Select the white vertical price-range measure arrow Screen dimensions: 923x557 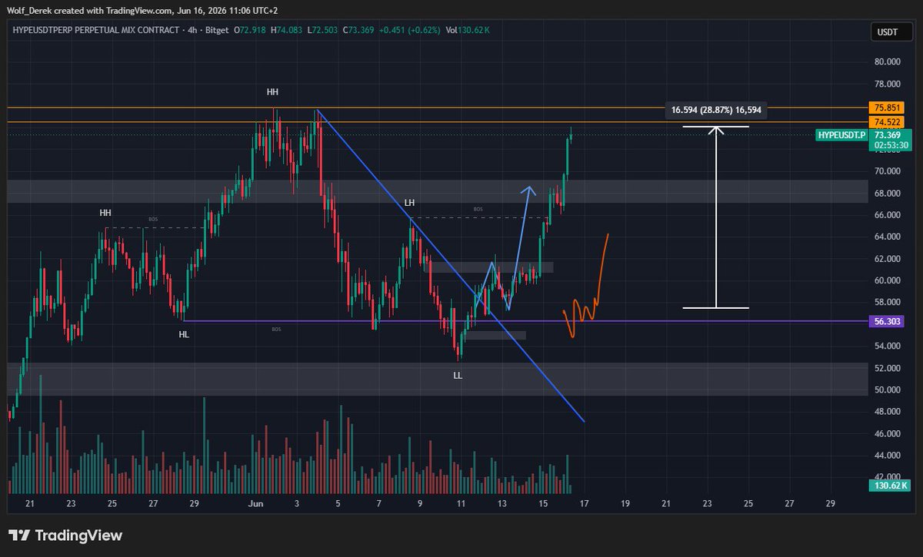tap(716, 217)
